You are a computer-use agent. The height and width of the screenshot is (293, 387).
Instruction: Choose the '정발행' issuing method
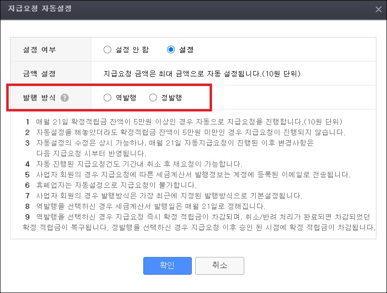153,98
